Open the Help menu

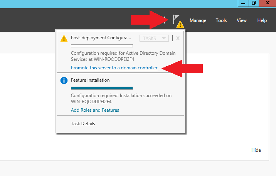point(262,20)
